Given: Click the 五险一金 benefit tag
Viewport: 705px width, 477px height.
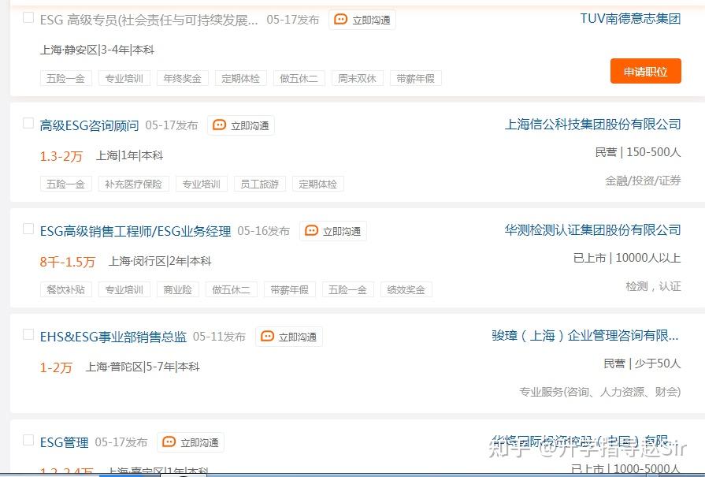Looking at the screenshot, I should pyautogui.click(x=65, y=78).
